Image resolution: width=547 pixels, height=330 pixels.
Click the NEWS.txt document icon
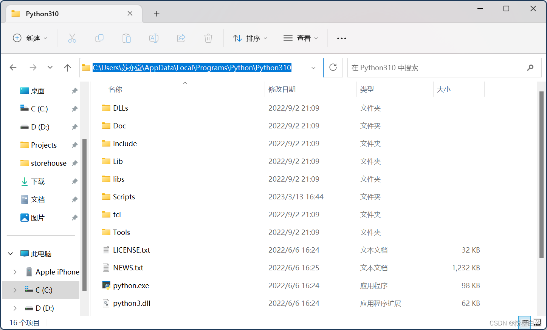pyautogui.click(x=106, y=268)
